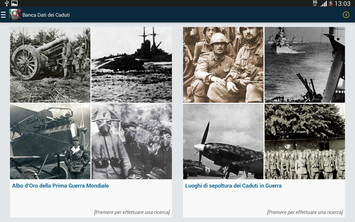
Task: Tap the battery status icon
Action: pos(331,4)
